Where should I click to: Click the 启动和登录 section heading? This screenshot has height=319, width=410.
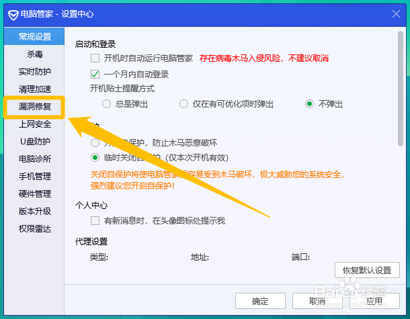point(95,44)
